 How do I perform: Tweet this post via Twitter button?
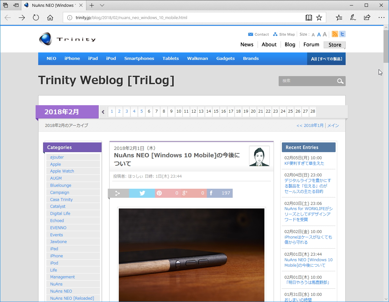[142, 193]
